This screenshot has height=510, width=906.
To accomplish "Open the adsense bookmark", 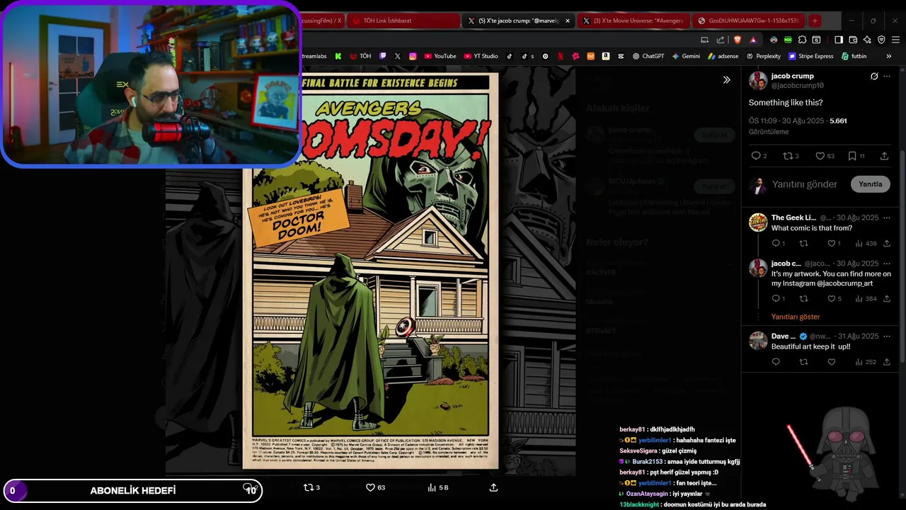I will click(x=723, y=56).
